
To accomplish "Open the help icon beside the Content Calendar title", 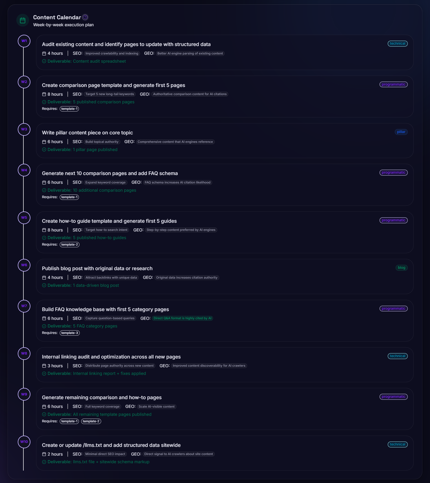I will coord(85,17).
